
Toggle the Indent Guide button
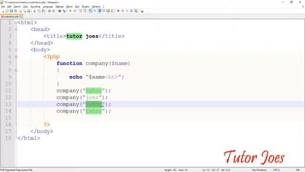pos(100,11)
